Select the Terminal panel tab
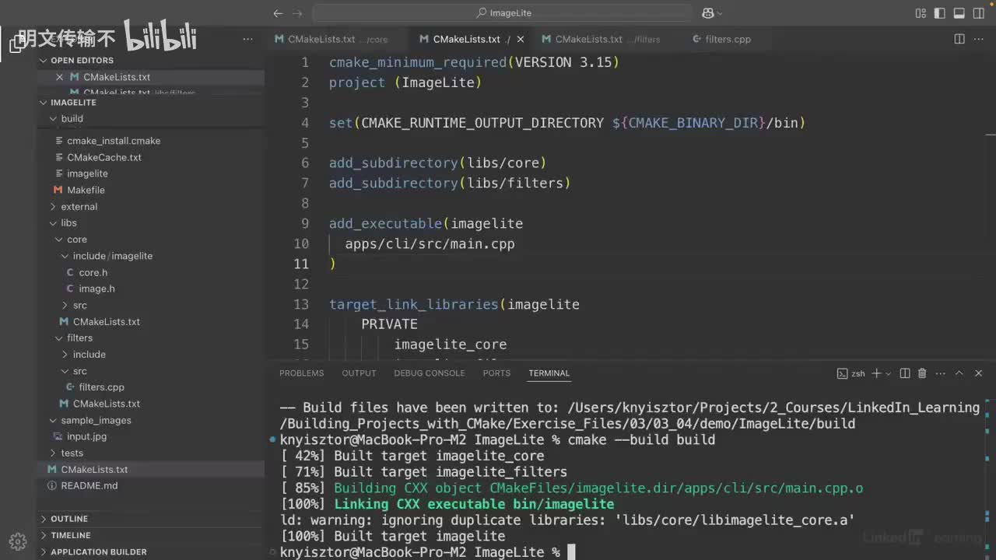Viewport: 996px width, 560px height. (x=549, y=373)
